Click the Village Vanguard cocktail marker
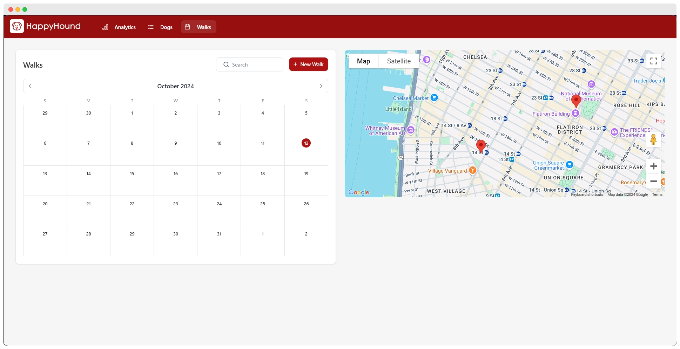Image resolution: width=680 pixels, height=349 pixels. point(473,171)
